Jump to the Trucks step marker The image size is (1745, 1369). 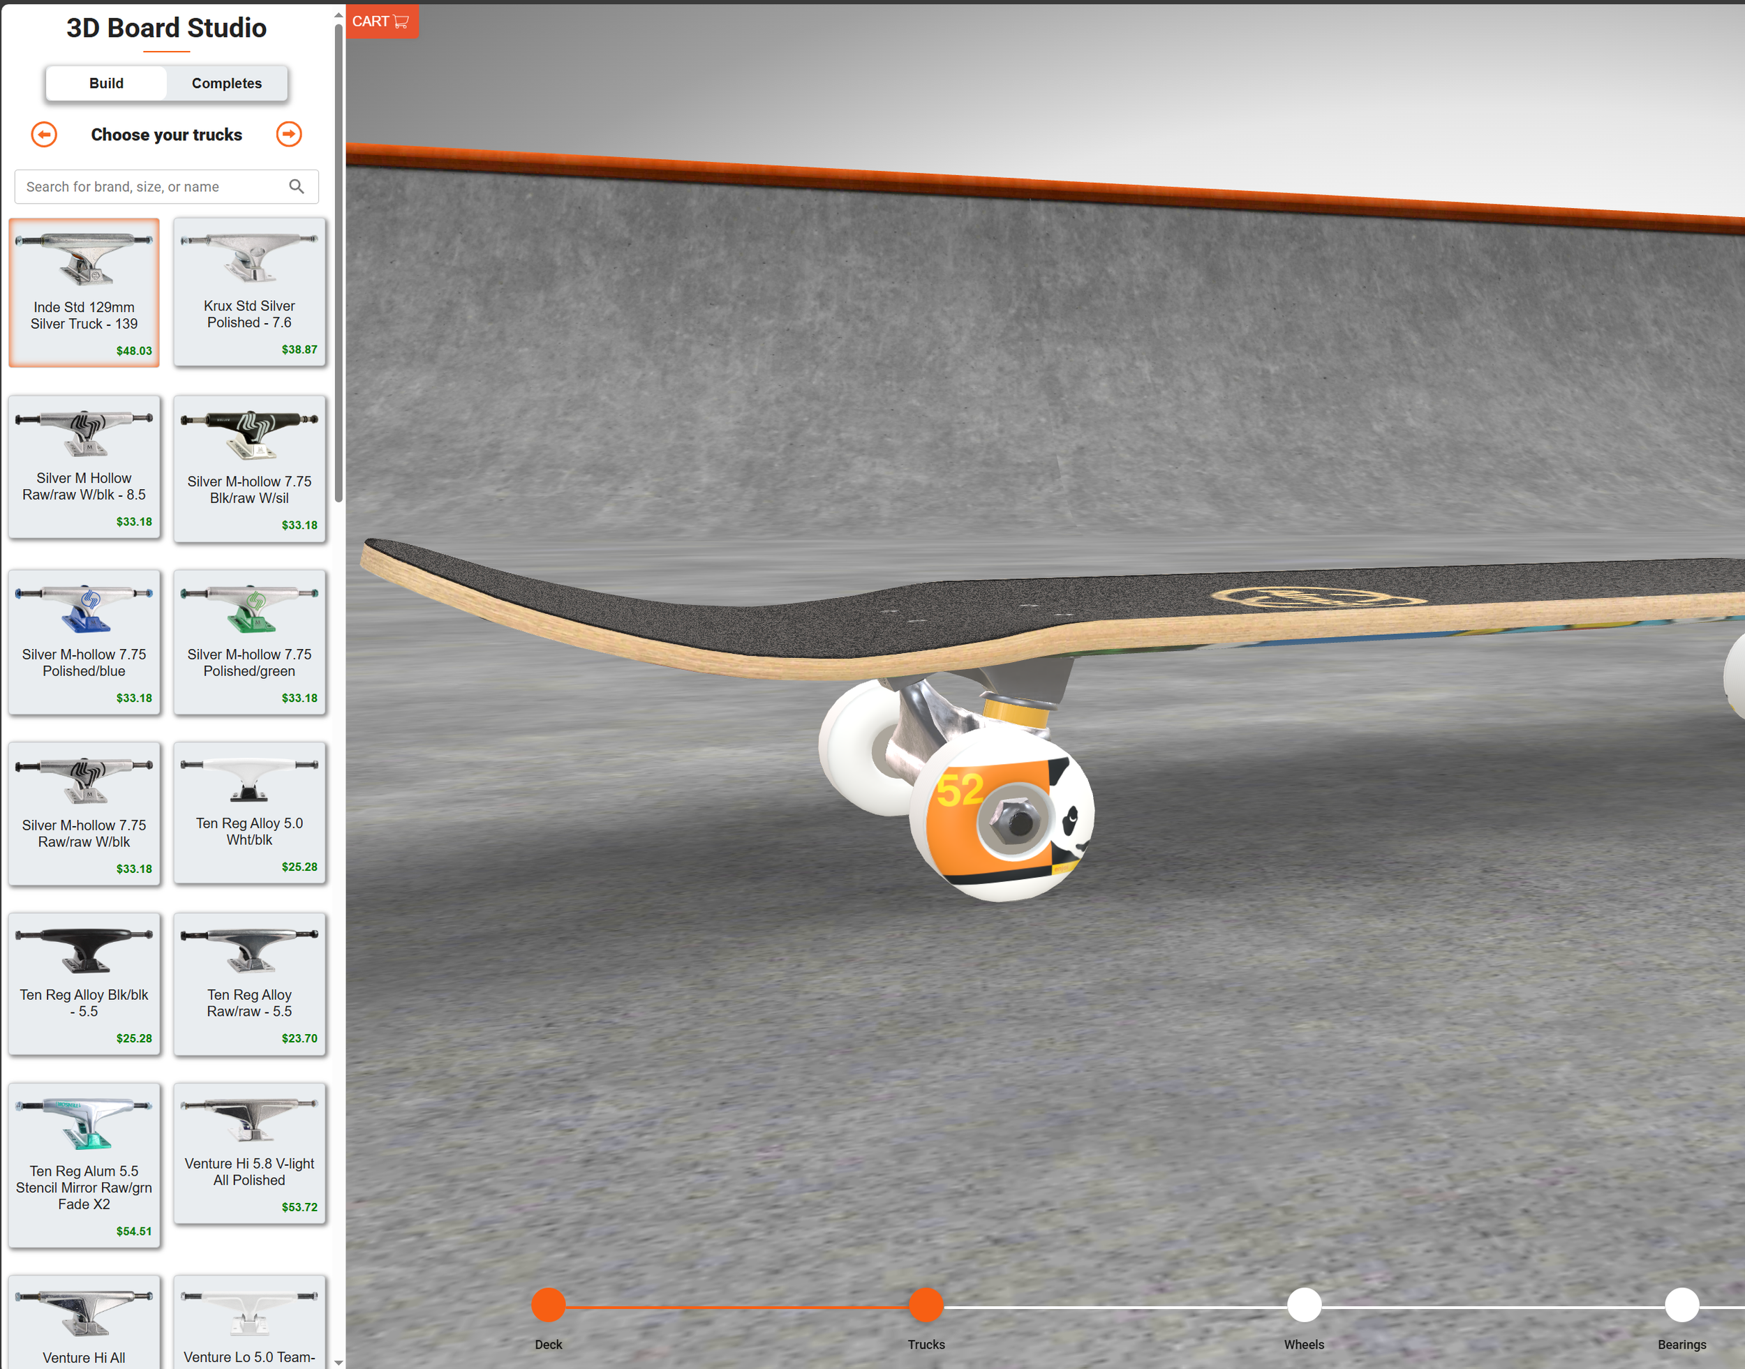(926, 1305)
